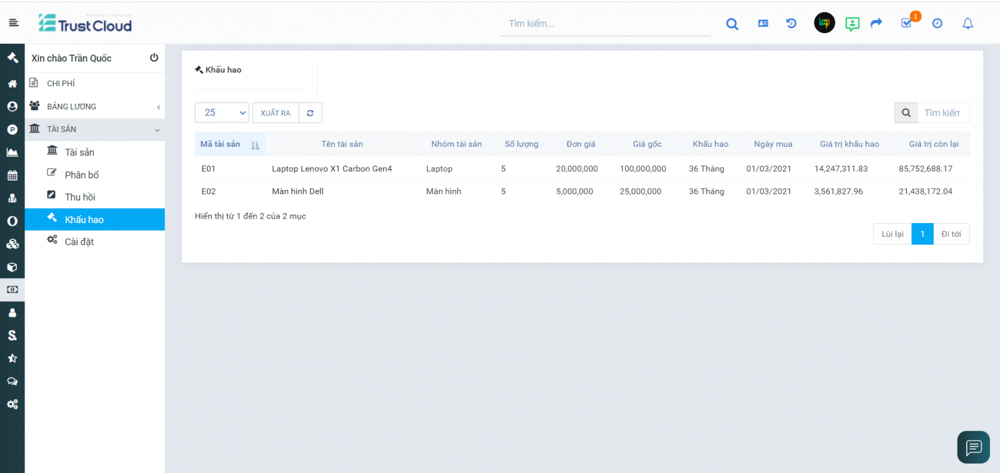The height and width of the screenshot is (473, 1000).
Task: Click the refresh table button
Action: [310, 113]
